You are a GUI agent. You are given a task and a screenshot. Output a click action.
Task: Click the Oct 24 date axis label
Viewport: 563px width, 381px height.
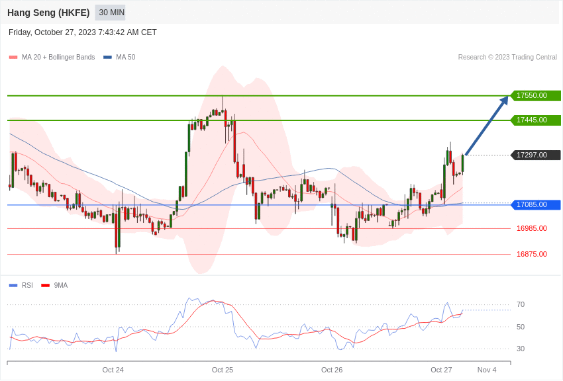113,370
